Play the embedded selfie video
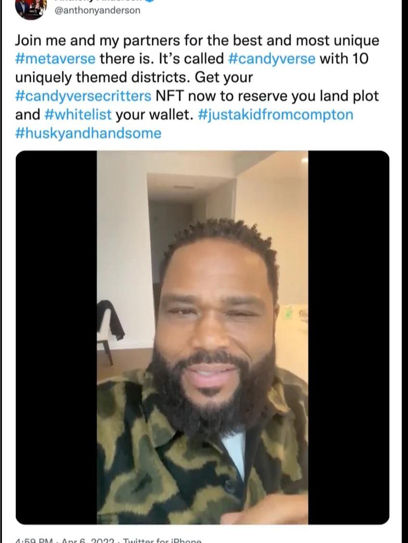Image resolution: width=408 pixels, height=543 pixels. [x=203, y=337]
